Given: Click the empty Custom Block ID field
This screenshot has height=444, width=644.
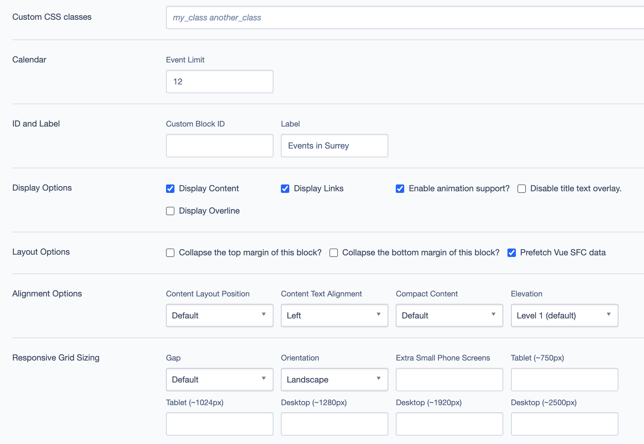Looking at the screenshot, I should click(219, 146).
